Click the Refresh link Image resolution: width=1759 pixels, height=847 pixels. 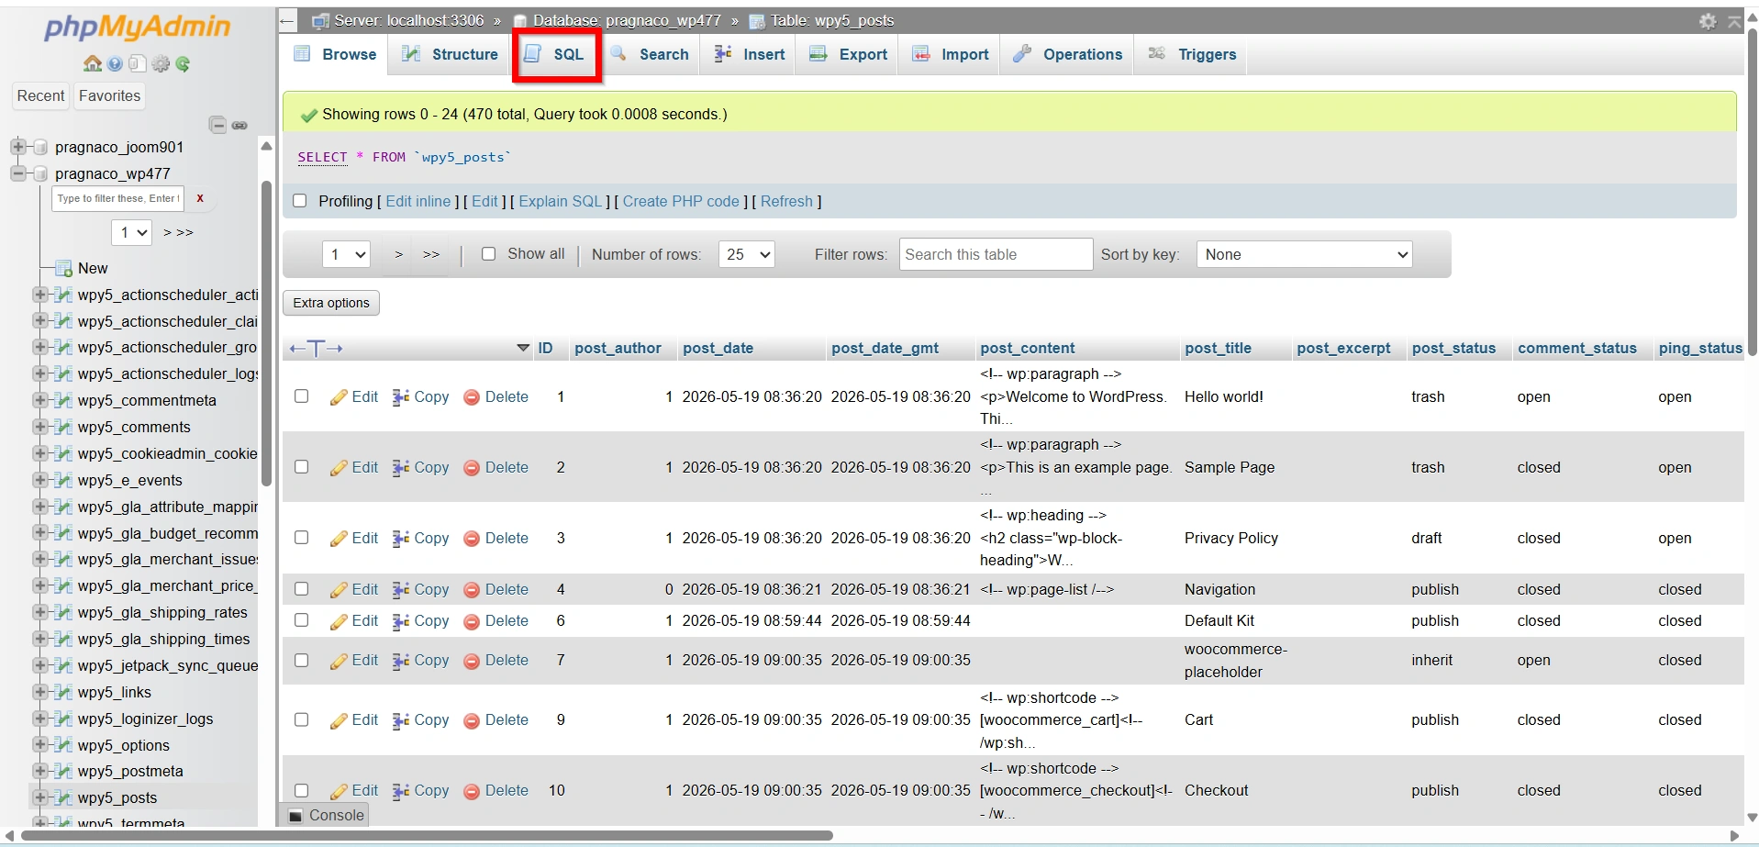(x=786, y=201)
